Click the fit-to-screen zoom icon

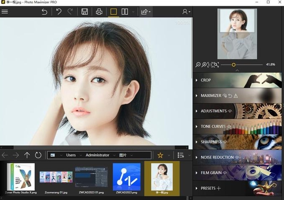coord(216,65)
